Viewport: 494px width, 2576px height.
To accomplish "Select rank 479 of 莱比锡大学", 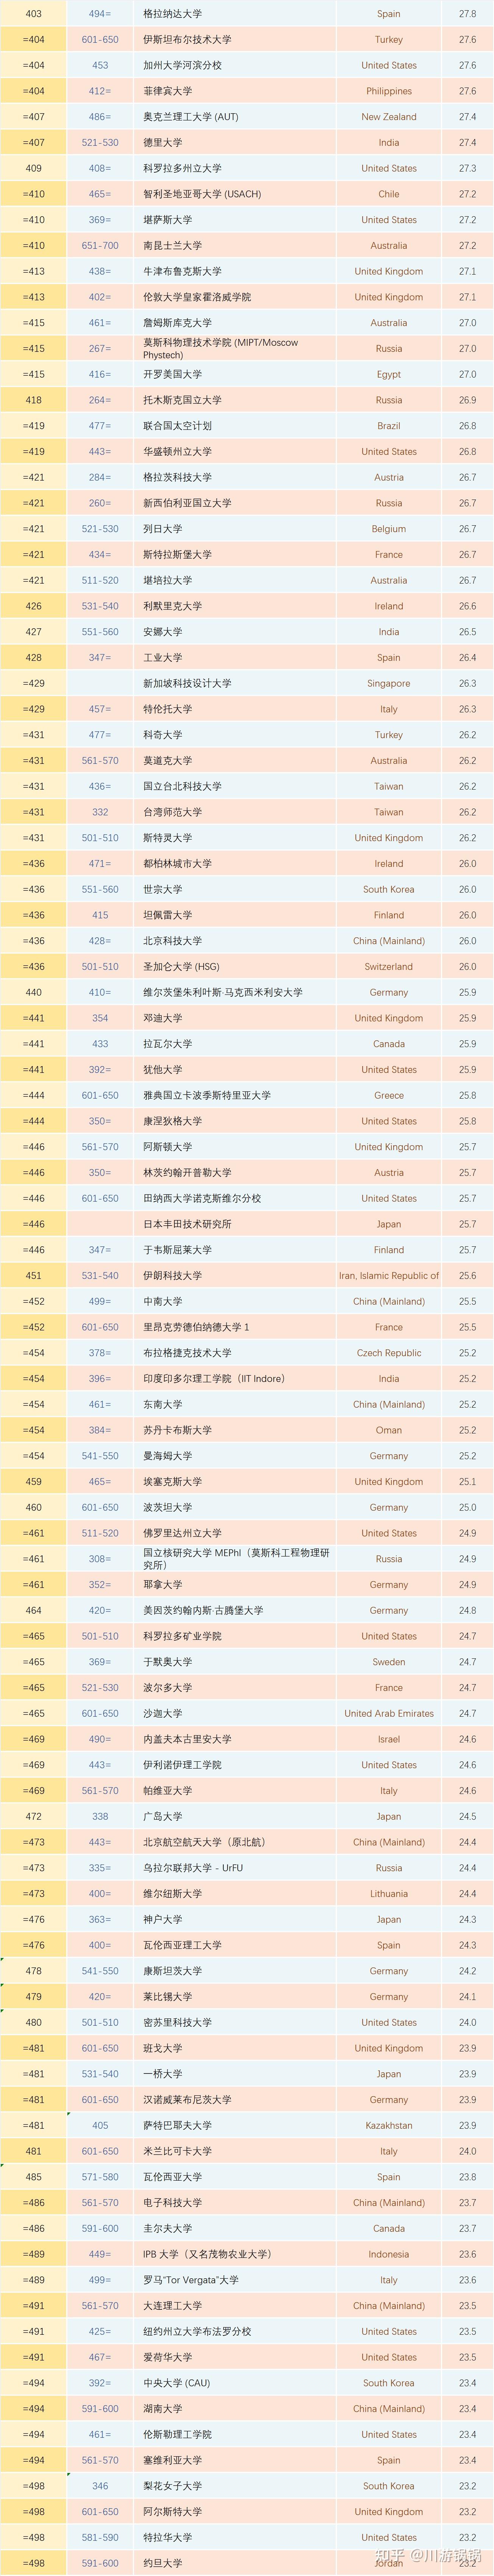I will (34, 1997).
